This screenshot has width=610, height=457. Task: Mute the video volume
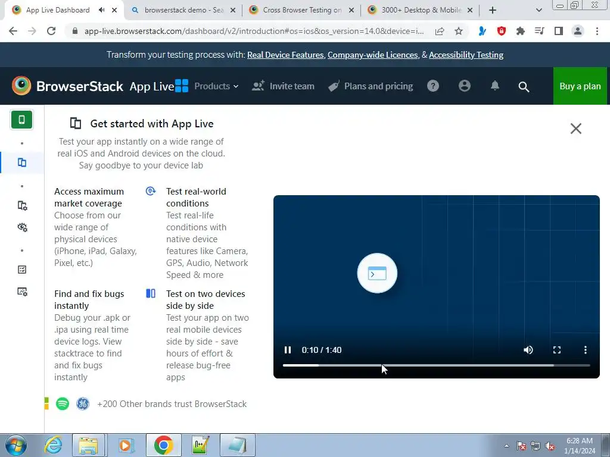pos(528,350)
